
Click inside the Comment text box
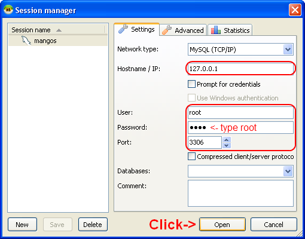(x=240, y=193)
